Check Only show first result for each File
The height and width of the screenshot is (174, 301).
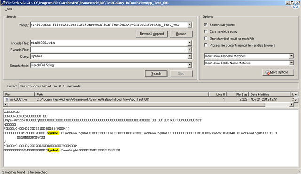click(206, 39)
